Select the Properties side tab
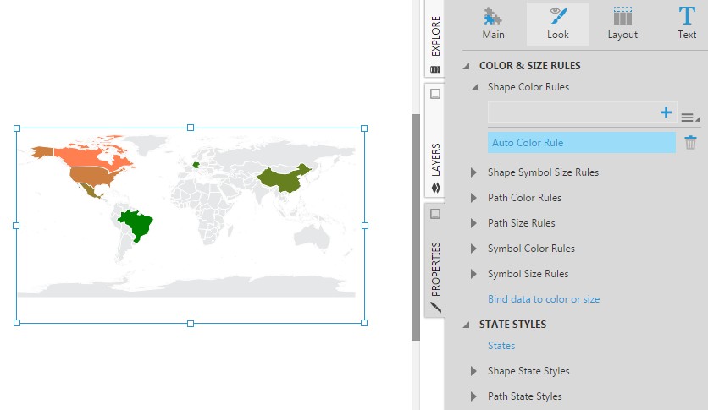The height and width of the screenshot is (410, 708). (x=435, y=271)
